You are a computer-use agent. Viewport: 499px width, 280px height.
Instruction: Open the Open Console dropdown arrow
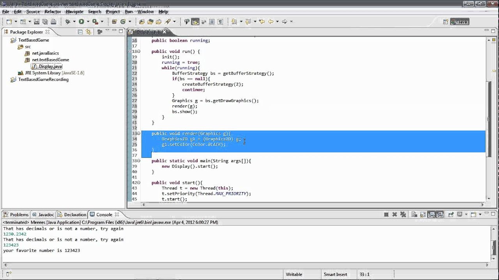pyautogui.click(x=480, y=214)
